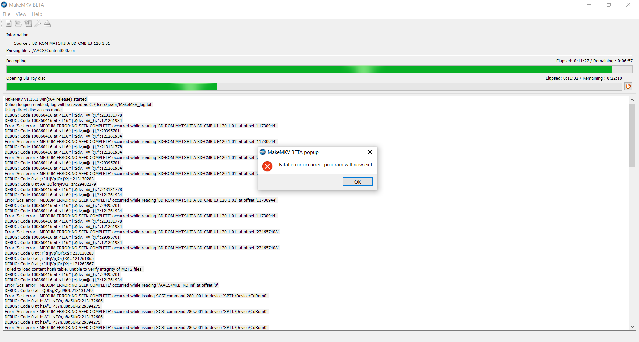The height and width of the screenshot is (342, 639).
Task: Click the Eject disc toolbar icon
Action: point(47,24)
